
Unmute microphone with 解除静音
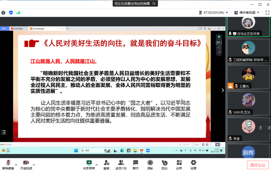pos(8,164)
